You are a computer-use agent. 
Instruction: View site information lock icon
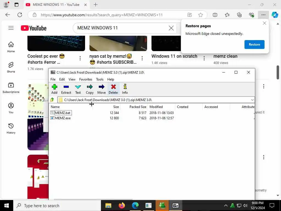[x=35, y=15]
